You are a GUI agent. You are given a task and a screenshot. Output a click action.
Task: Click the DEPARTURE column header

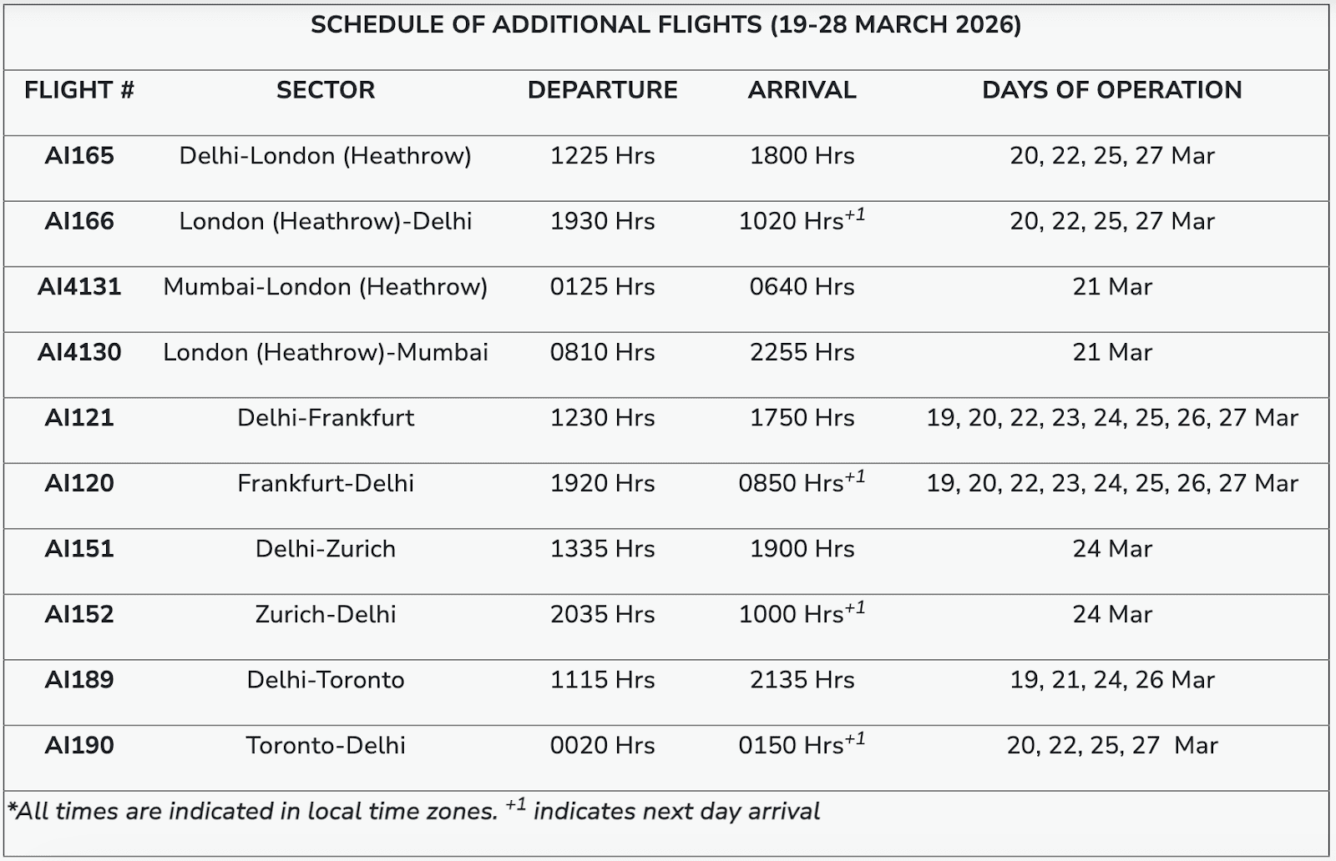(602, 90)
